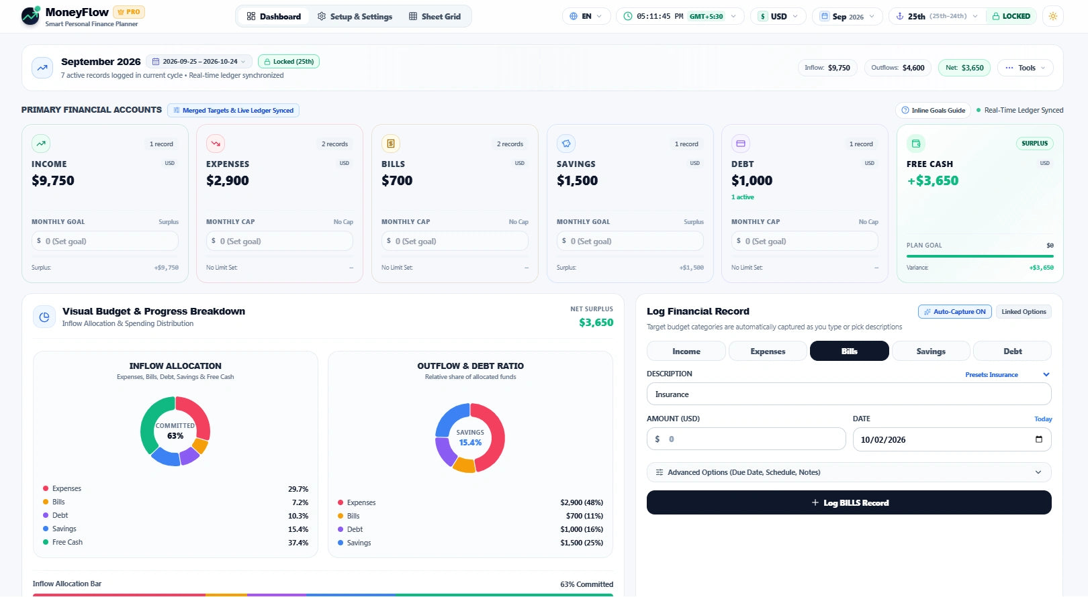
Task: Open the Inline Goals Guide
Action: 933,110
